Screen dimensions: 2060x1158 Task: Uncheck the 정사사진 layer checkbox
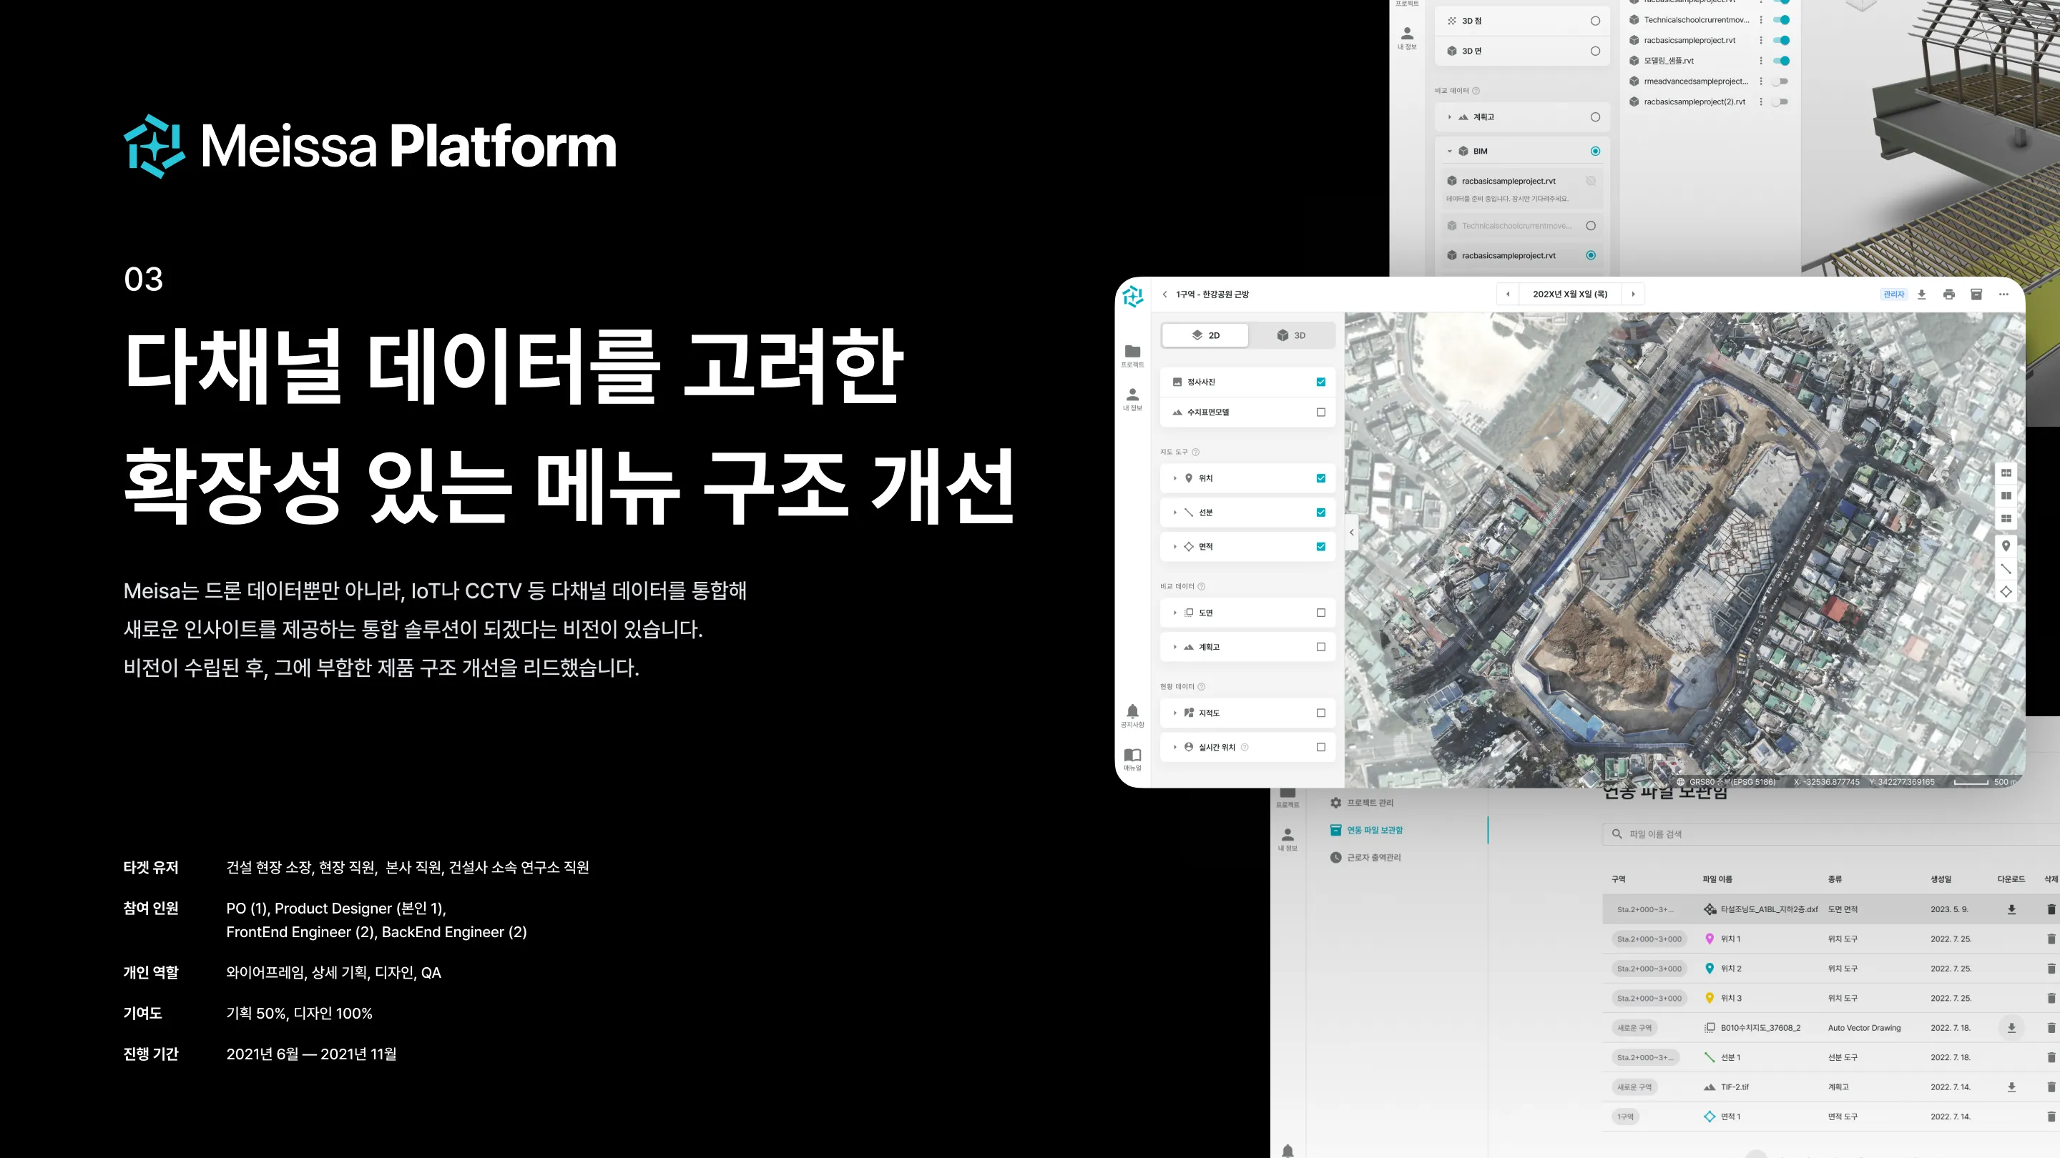[x=1320, y=382]
